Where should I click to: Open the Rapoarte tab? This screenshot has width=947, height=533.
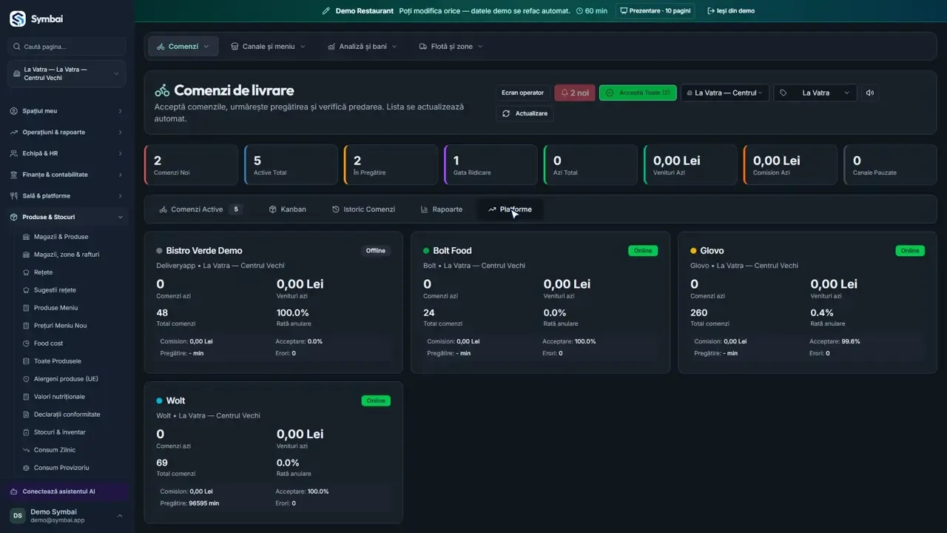(442, 209)
